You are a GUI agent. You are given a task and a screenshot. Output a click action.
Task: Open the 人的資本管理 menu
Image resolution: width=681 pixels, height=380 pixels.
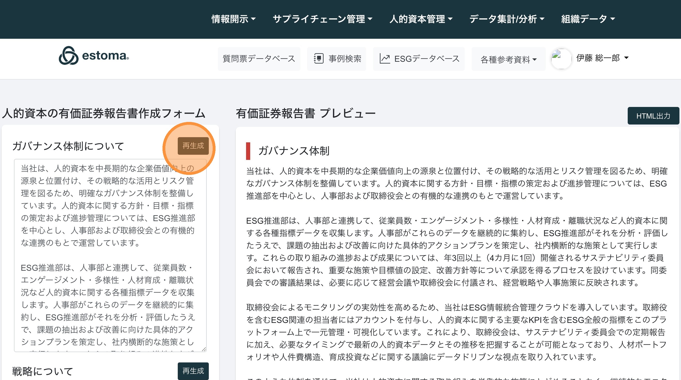click(421, 19)
